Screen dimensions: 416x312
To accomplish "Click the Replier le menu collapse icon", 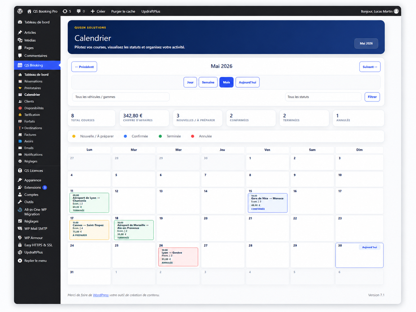I will point(20,261).
